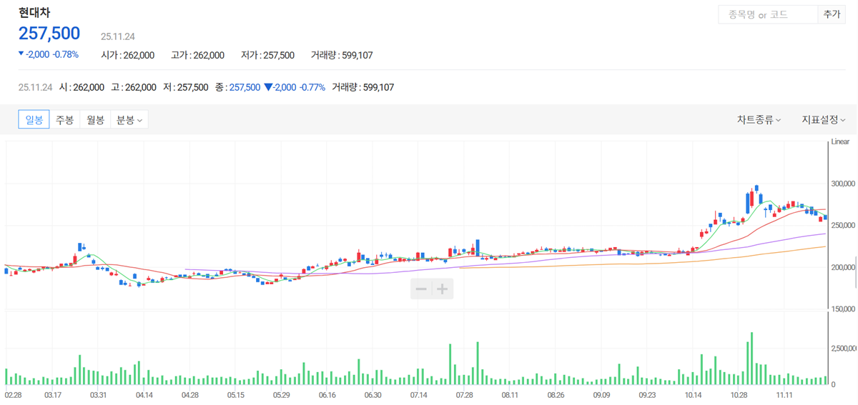Image resolution: width=858 pixels, height=405 pixels.
Task: Zoom in chart with plus button
Action: (443, 289)
